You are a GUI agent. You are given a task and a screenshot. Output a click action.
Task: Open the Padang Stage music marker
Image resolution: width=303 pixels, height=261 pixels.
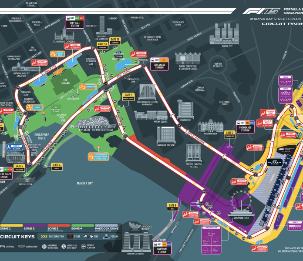[57, 54]
